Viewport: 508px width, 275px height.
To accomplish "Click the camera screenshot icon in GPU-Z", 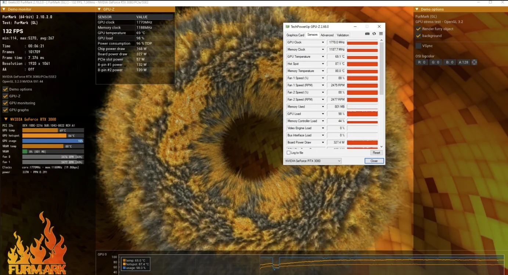I will (x=367, y=33).
